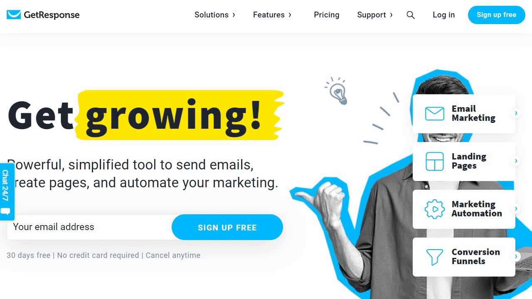Image resolution: width=532 pixels, height=299 pixels.
Task: Open the search magnifier icon
Action: (411, 15)
